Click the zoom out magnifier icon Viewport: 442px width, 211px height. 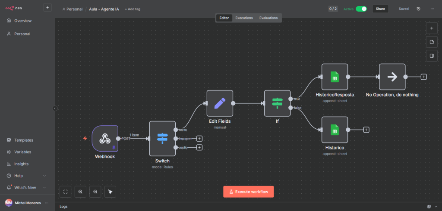click(95, 192)
